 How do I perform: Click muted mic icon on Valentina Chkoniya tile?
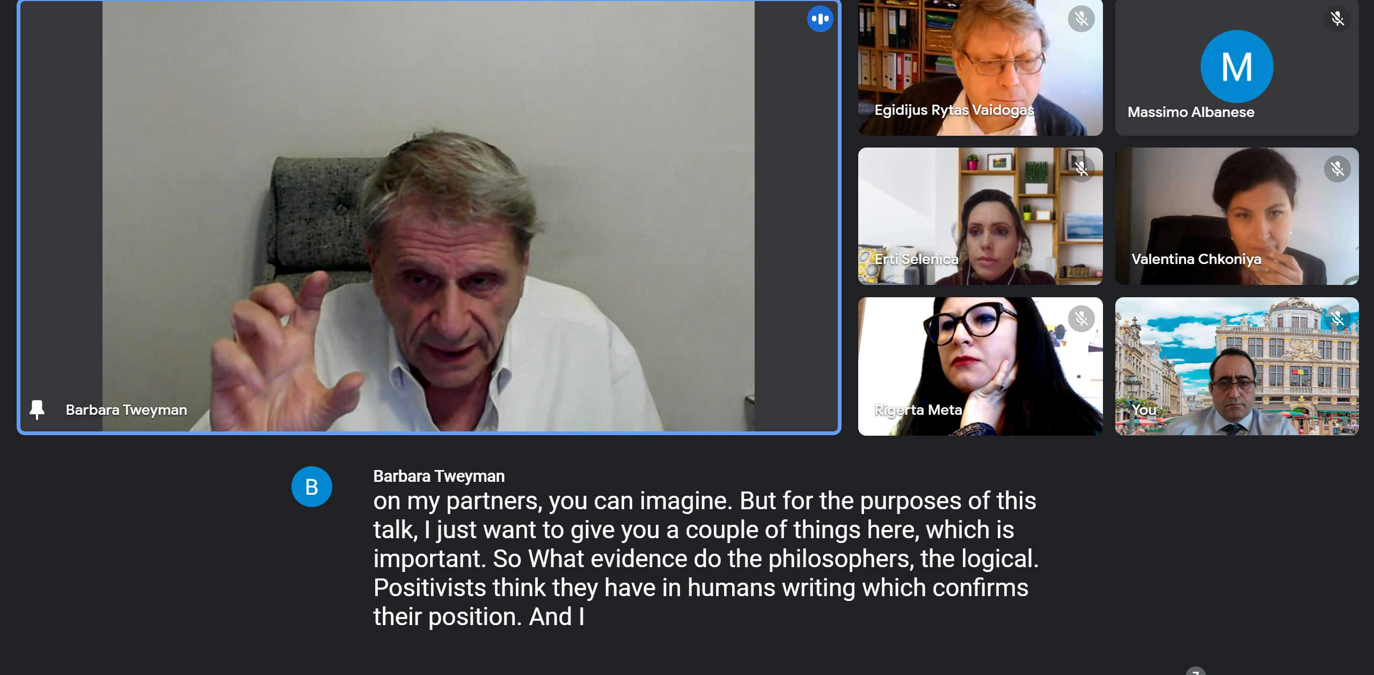[1337, 169]
